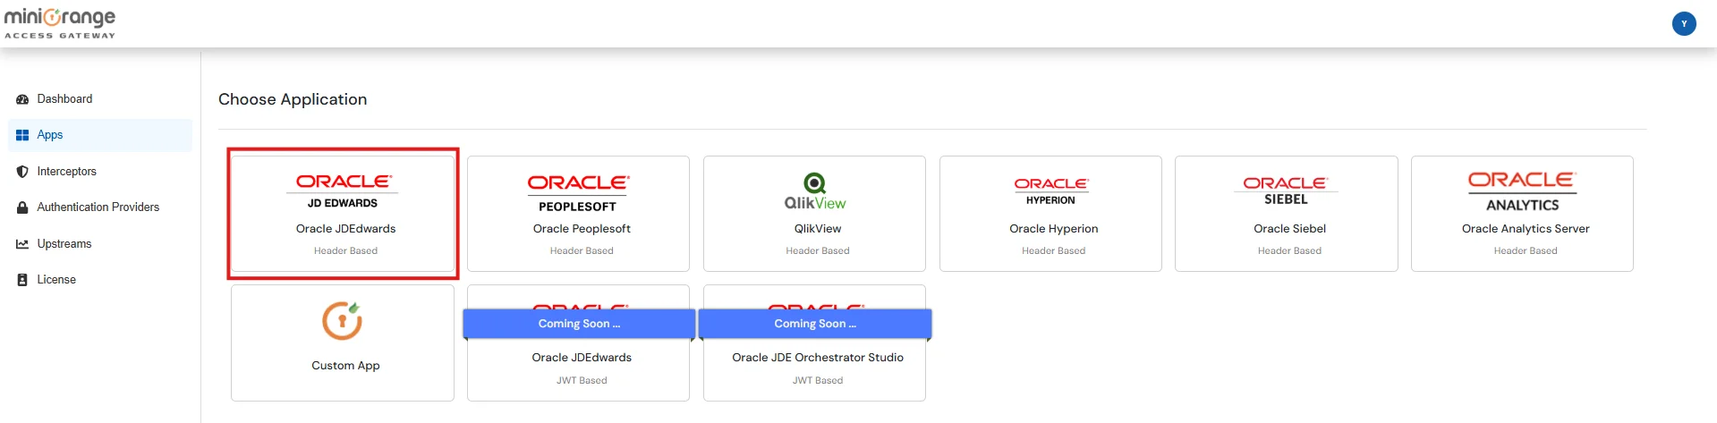Select the Oracle Peoplesoft application label

[x=582, y=229]
